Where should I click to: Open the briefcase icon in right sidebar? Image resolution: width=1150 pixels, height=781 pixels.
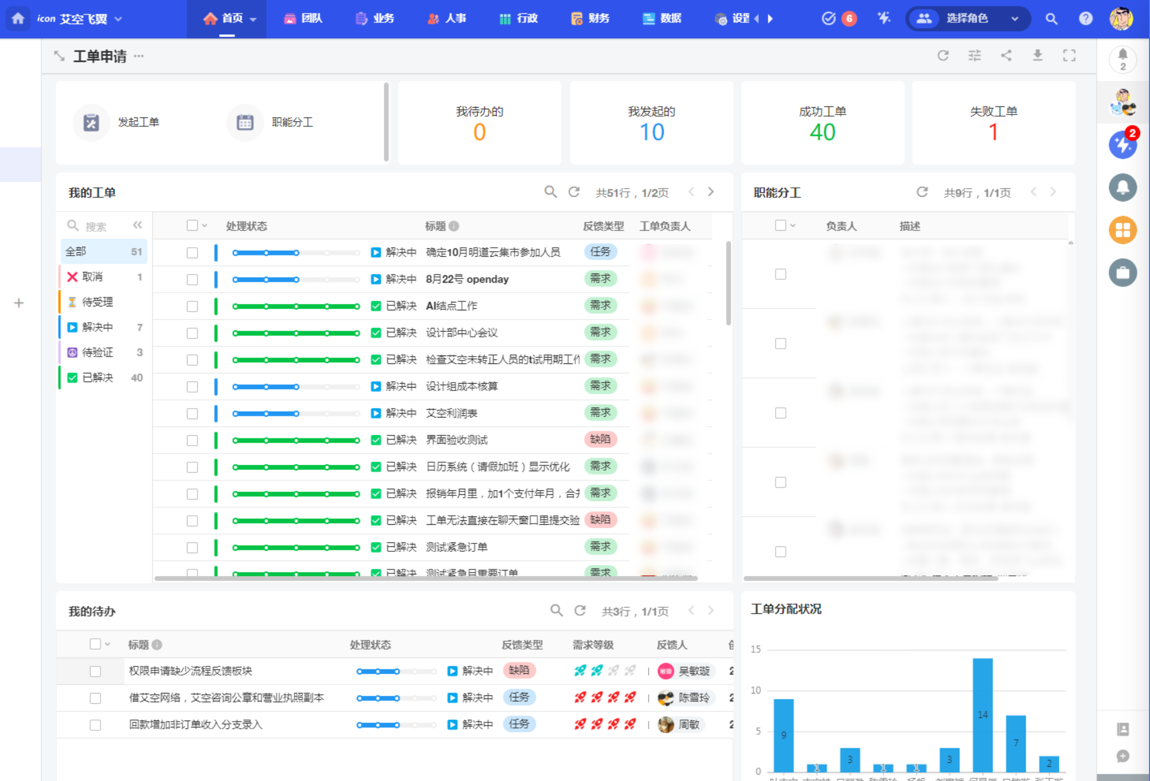pos(1123,272)
